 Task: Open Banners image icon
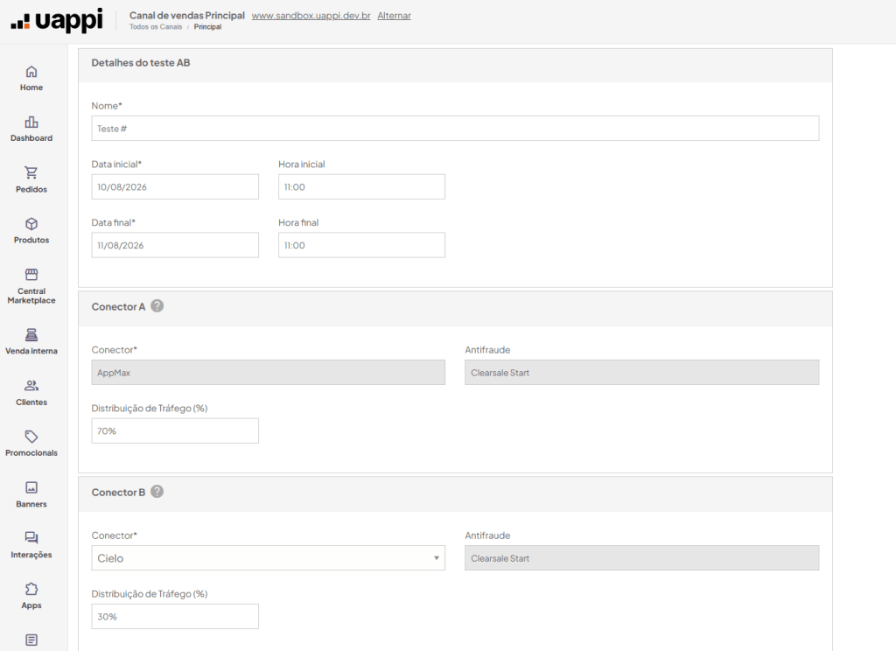31,487
